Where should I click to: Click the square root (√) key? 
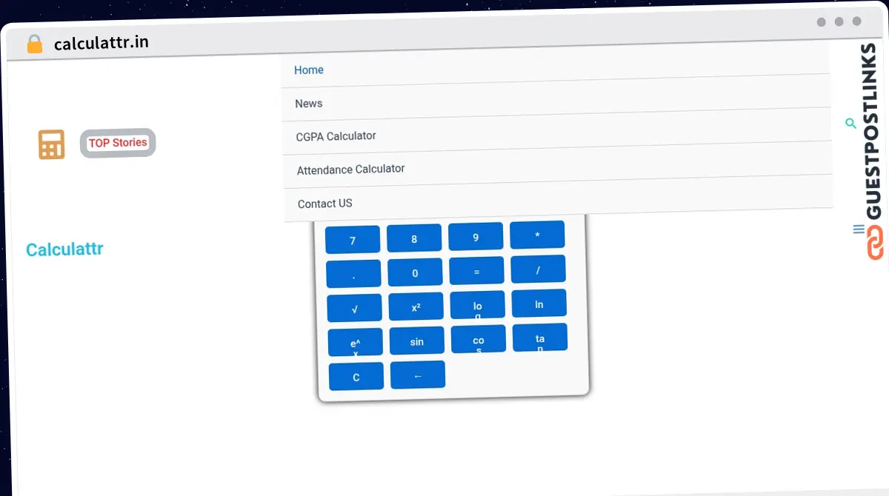(354, 308)
